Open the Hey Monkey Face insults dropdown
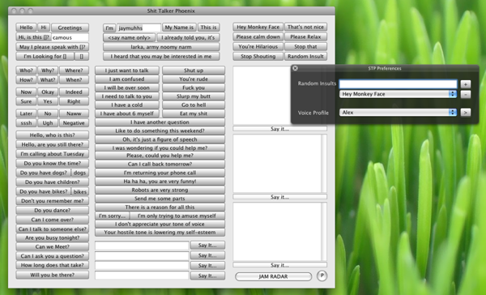 [x=398, y=94]
